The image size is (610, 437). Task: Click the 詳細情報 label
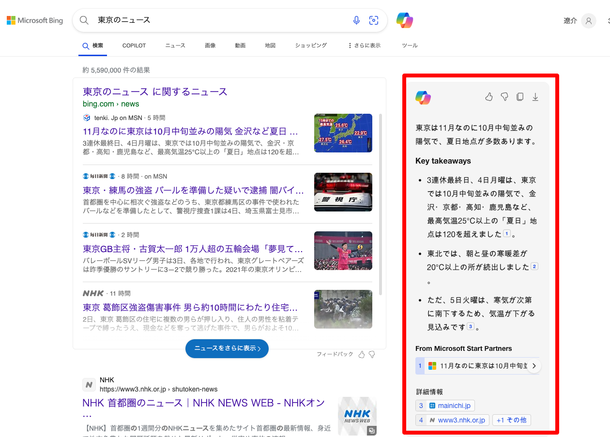429,392
